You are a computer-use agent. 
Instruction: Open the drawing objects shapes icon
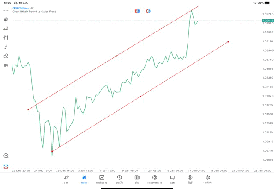click(x=6, y=56)
